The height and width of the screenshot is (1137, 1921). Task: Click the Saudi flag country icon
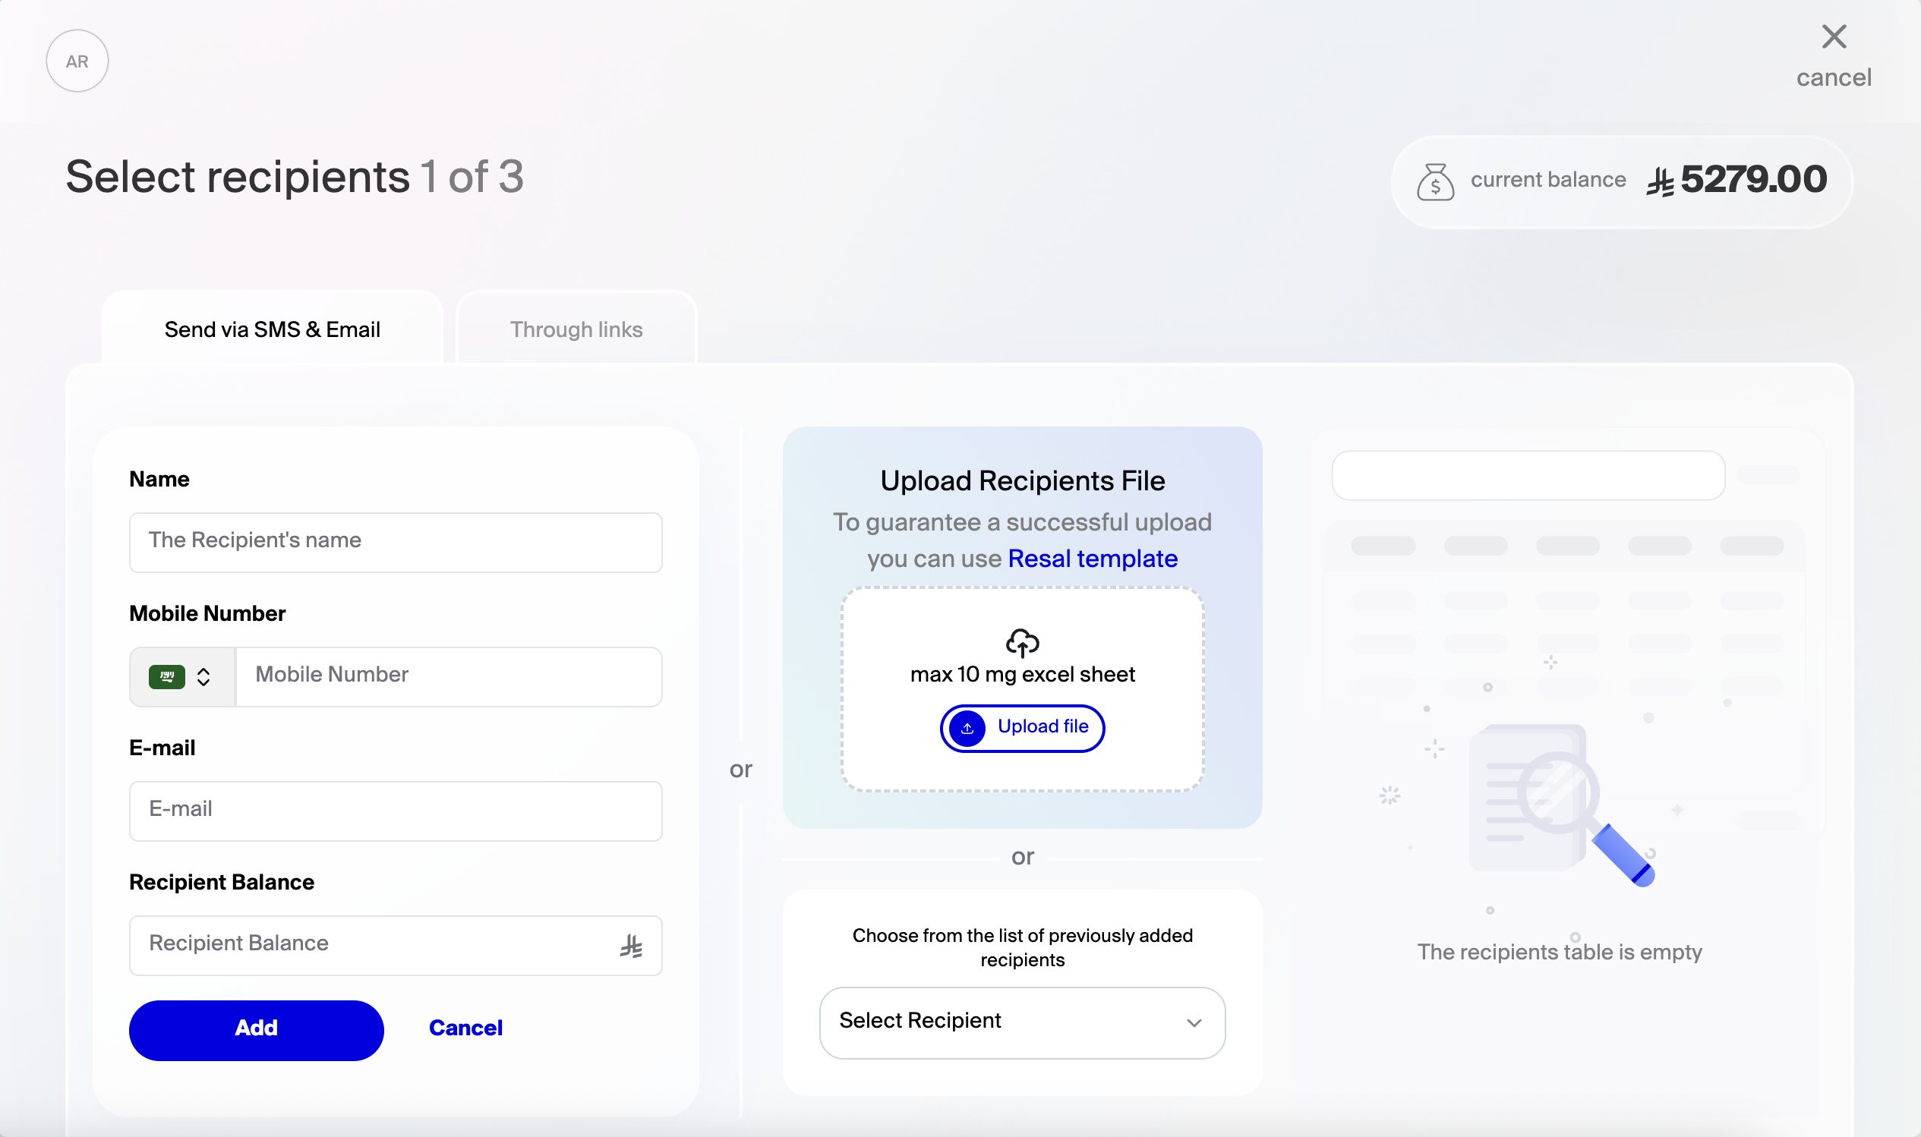click(x=166, y=676)
